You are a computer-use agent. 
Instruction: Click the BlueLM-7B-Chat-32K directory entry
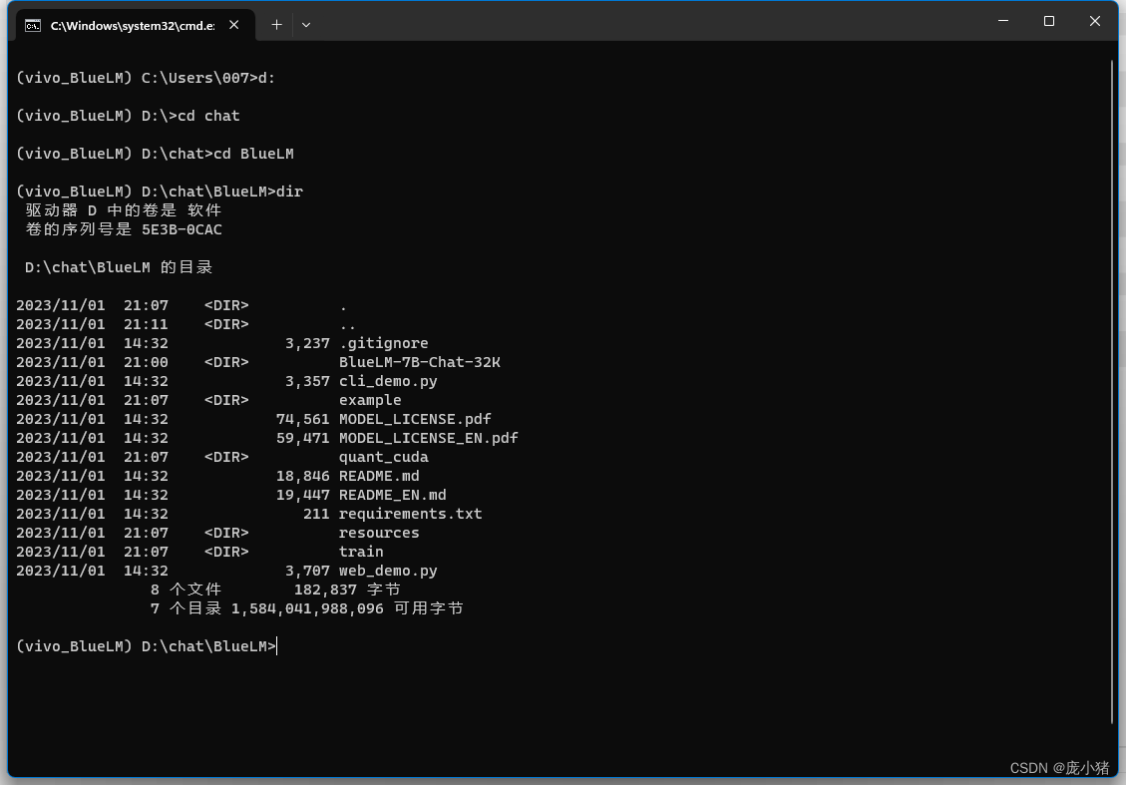[x=419, y=362]
